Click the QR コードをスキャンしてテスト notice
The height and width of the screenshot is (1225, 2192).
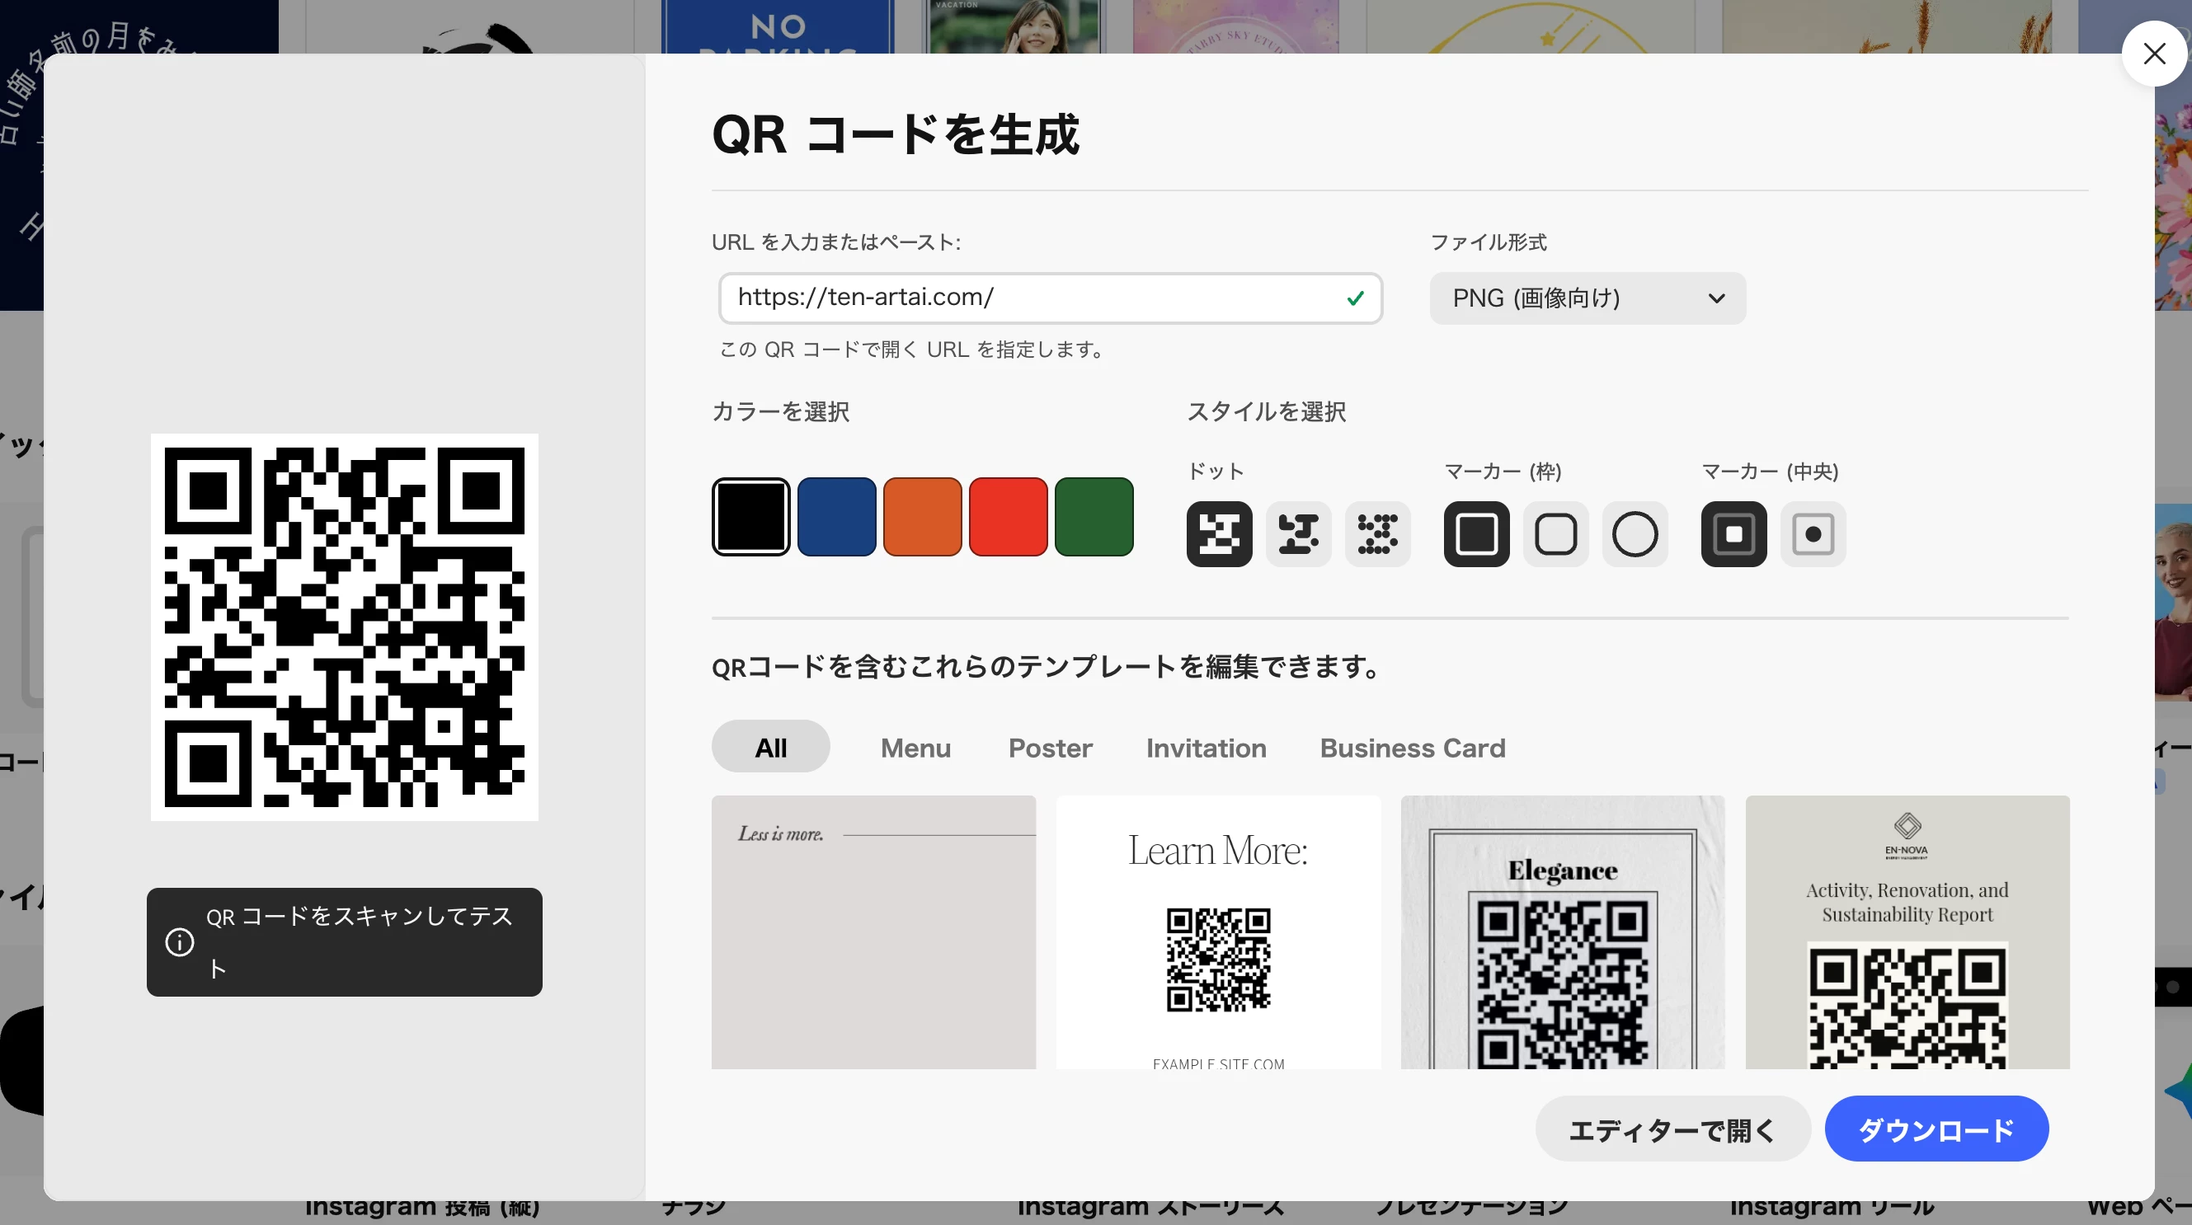(x=345, y=942)
